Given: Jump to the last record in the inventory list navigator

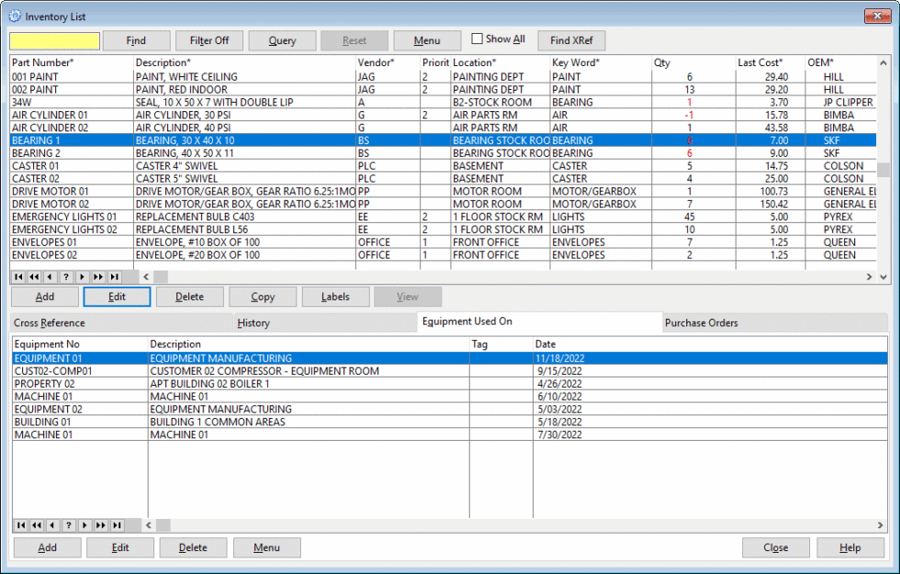Looking at the screenshot, I should pyautogui.click(x=114, y=276).
